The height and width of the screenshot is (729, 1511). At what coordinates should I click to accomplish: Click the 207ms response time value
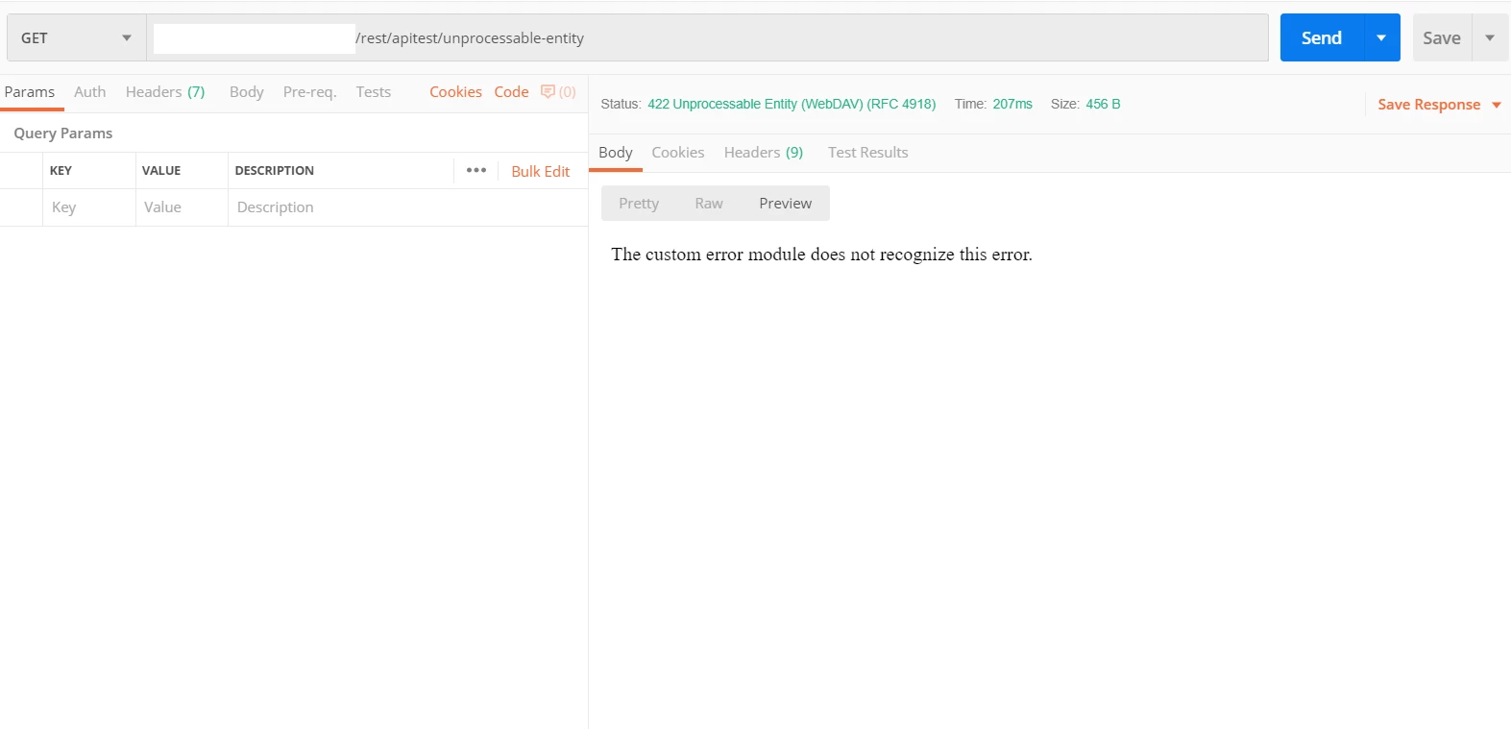pos(1012,104)
